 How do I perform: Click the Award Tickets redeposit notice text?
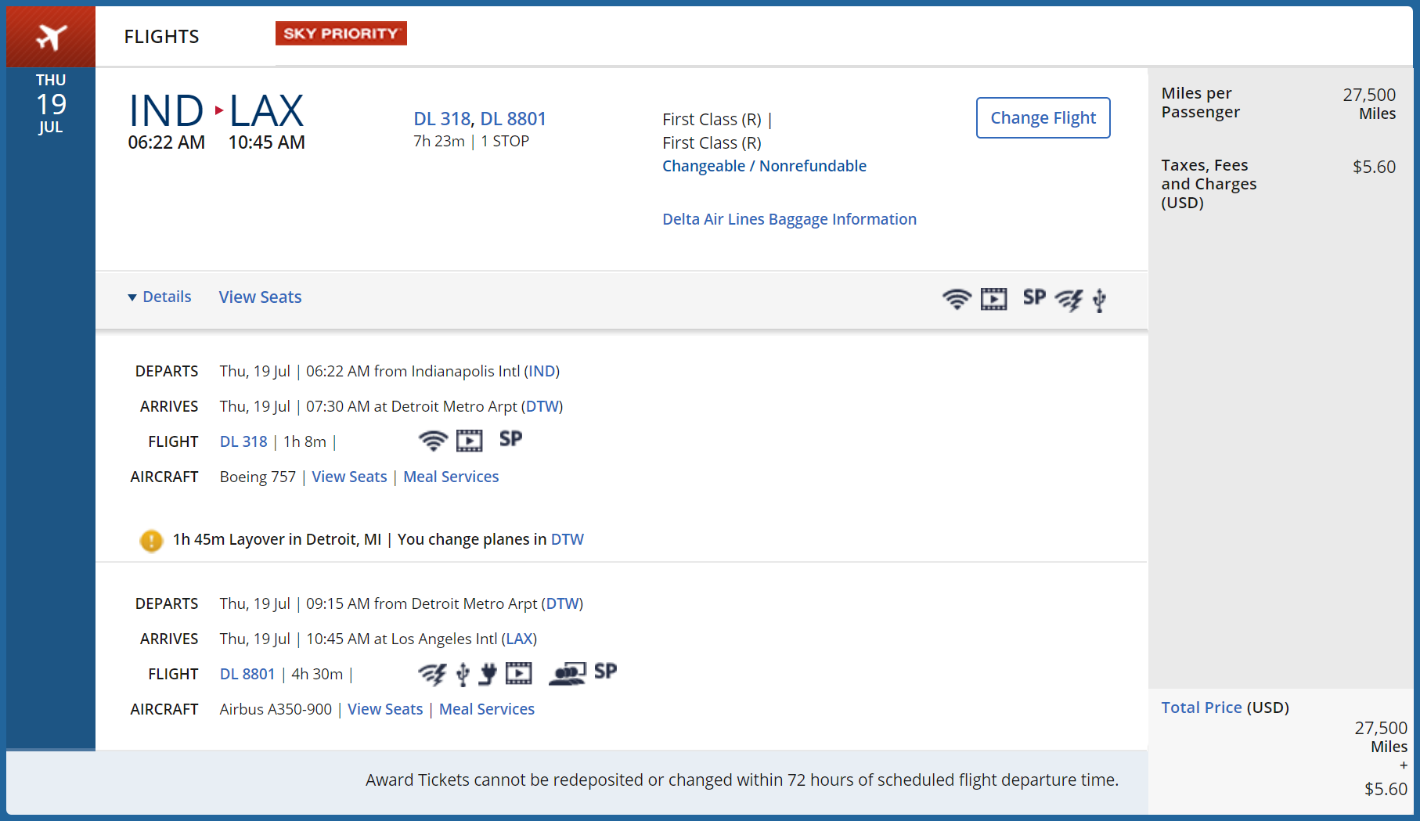[742, 780]
